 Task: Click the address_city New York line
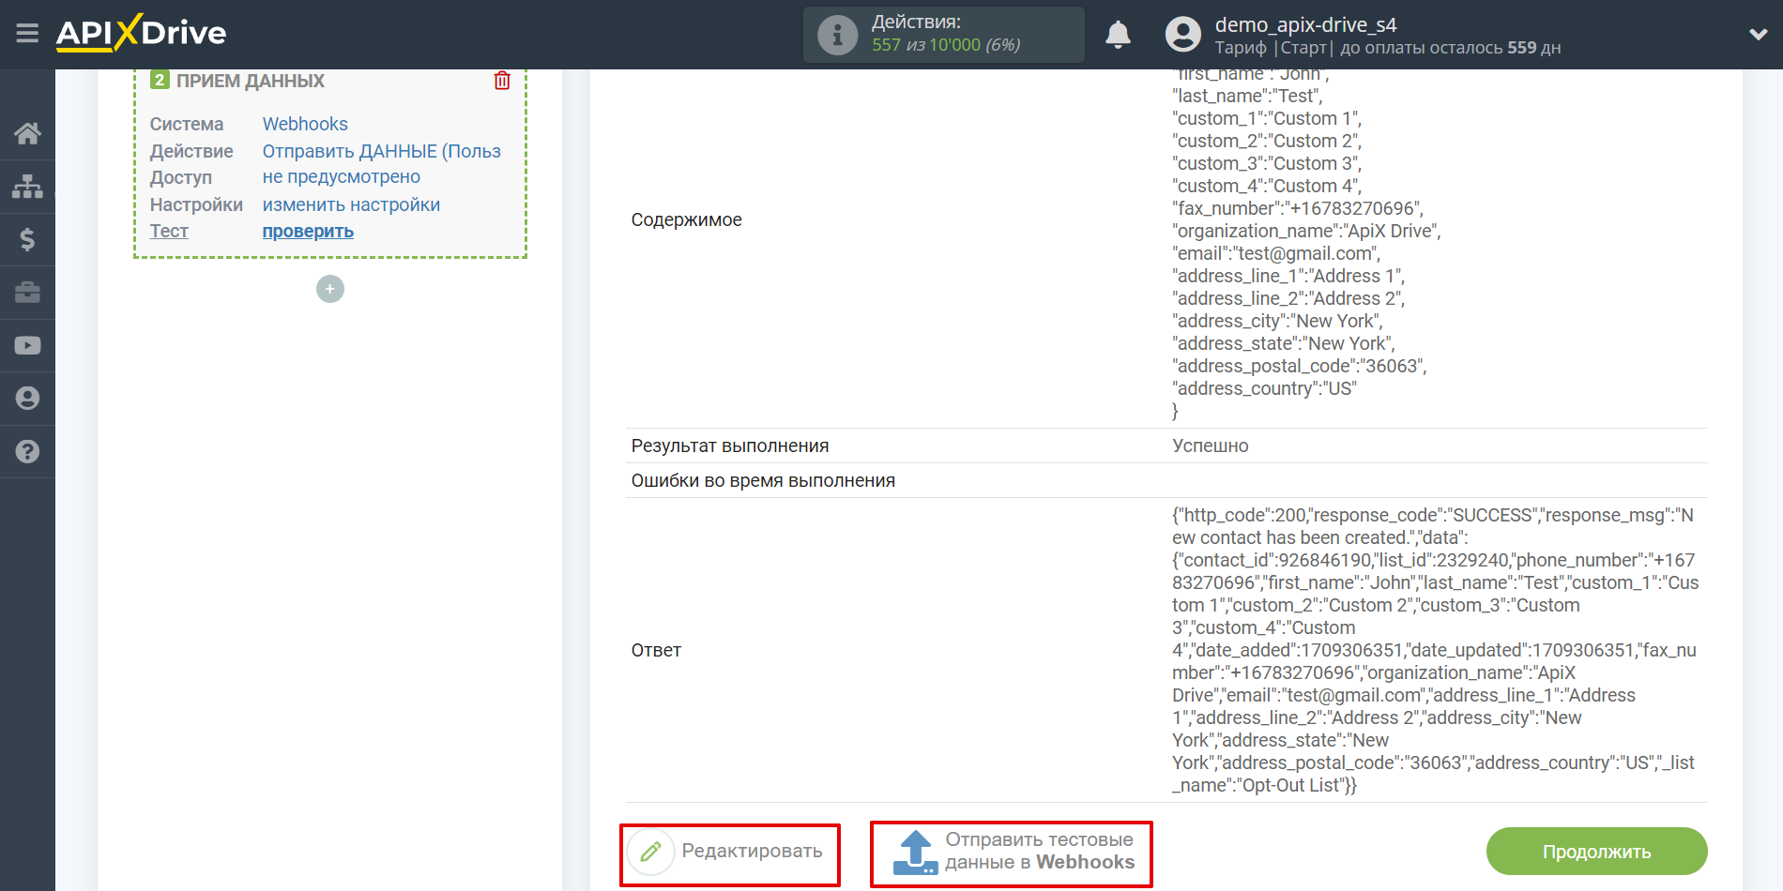(1277, 321)
